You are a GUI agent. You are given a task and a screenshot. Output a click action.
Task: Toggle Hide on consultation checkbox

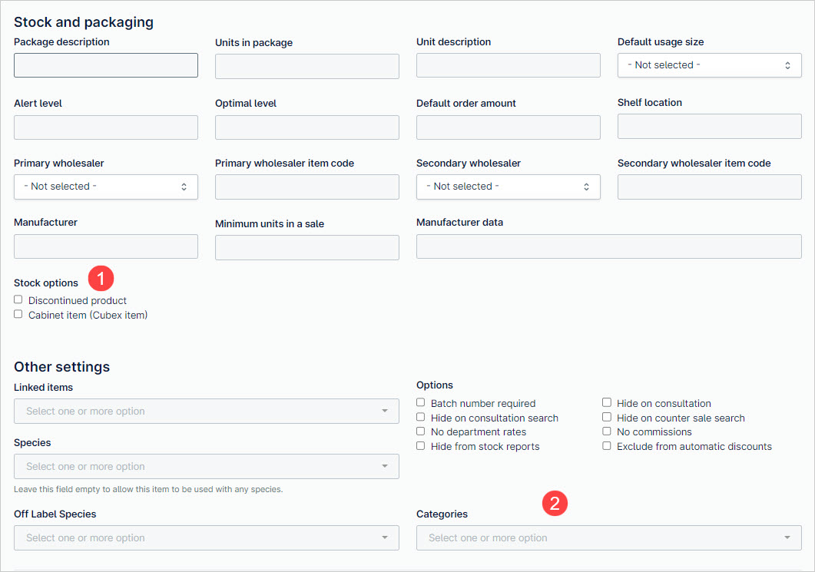point(607,402)
